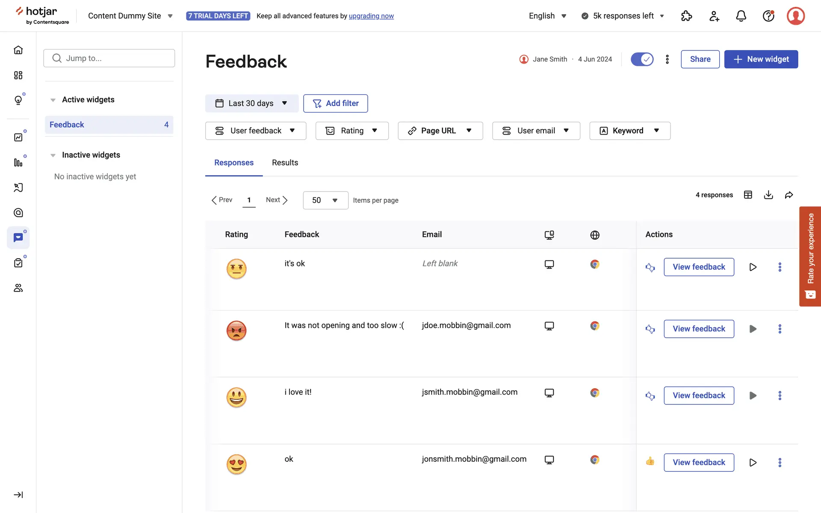821x513 pixels.
Task: Toggle thumbs-up on "ok" response
Action: 650,461
